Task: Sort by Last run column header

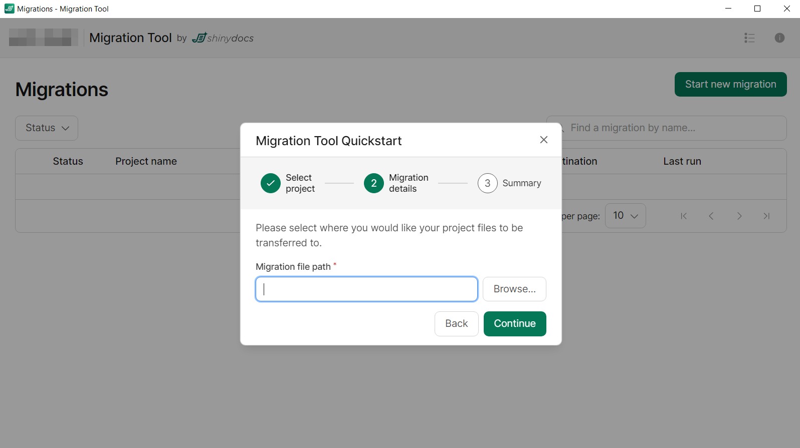Action: pos(682,161)
